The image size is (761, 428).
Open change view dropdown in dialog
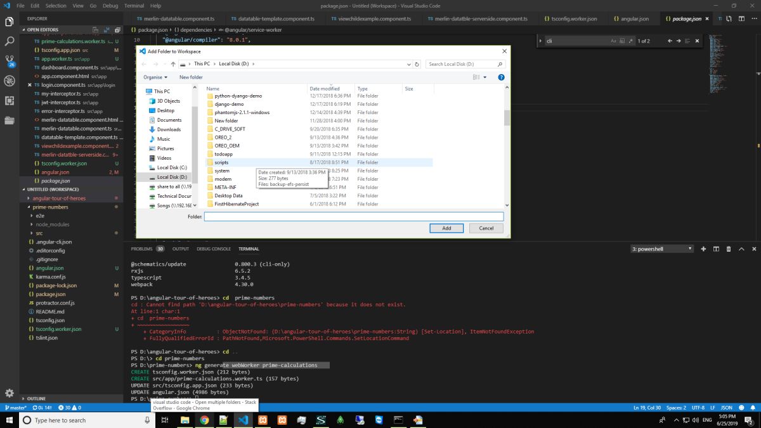(485, 77)
